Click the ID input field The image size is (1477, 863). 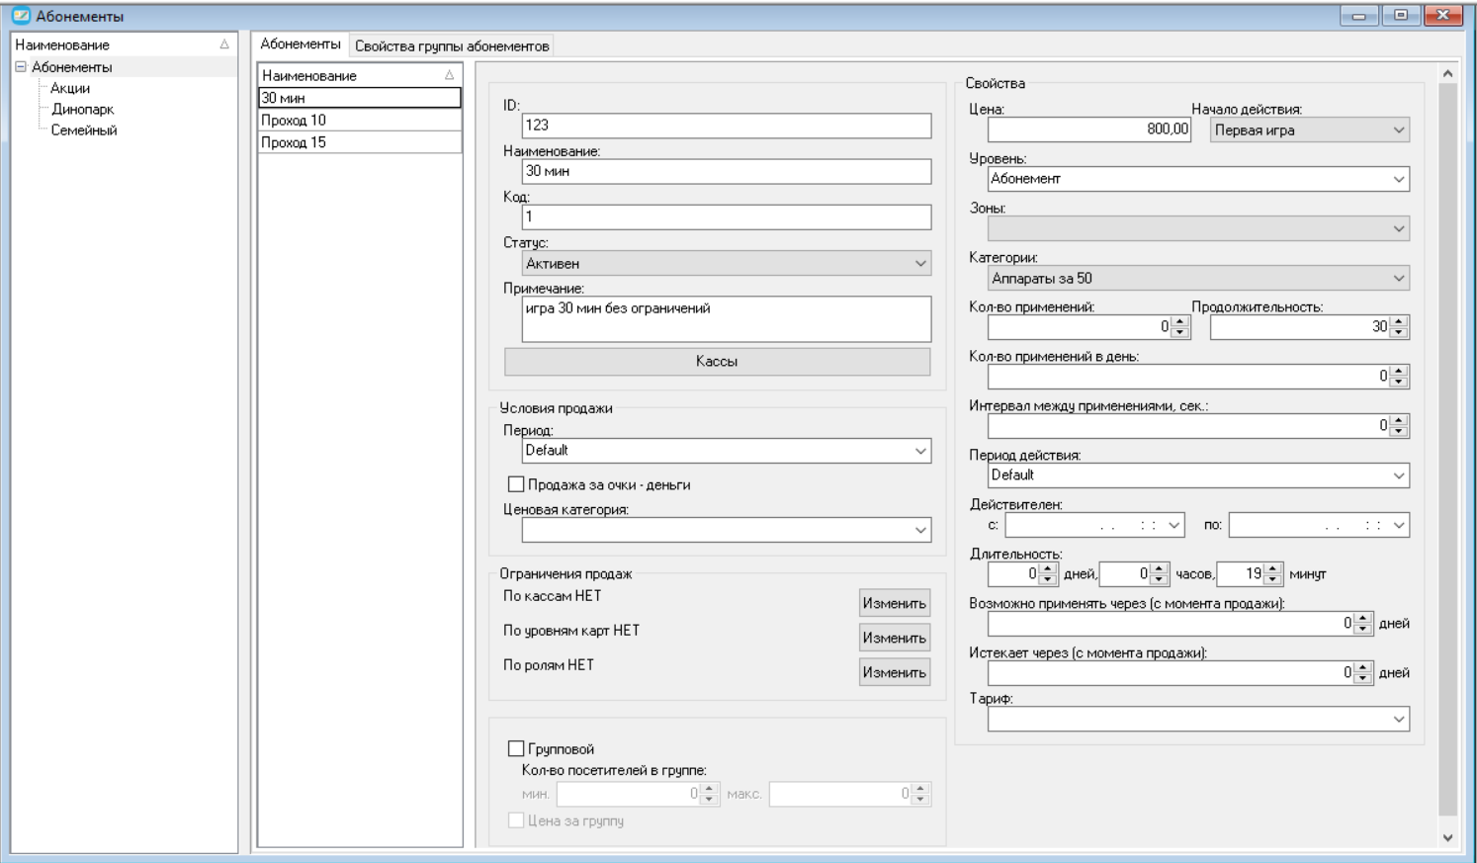[x=727, y=126]
